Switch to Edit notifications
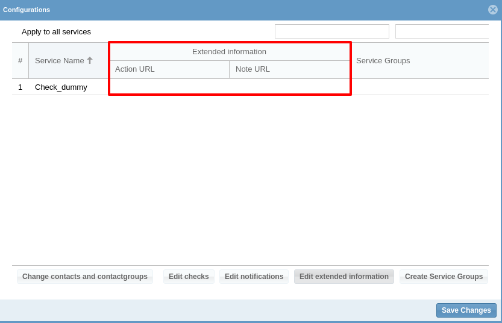The height and width of the screenshot is (323, 502). pyautogui.click(x=254, y=277)
